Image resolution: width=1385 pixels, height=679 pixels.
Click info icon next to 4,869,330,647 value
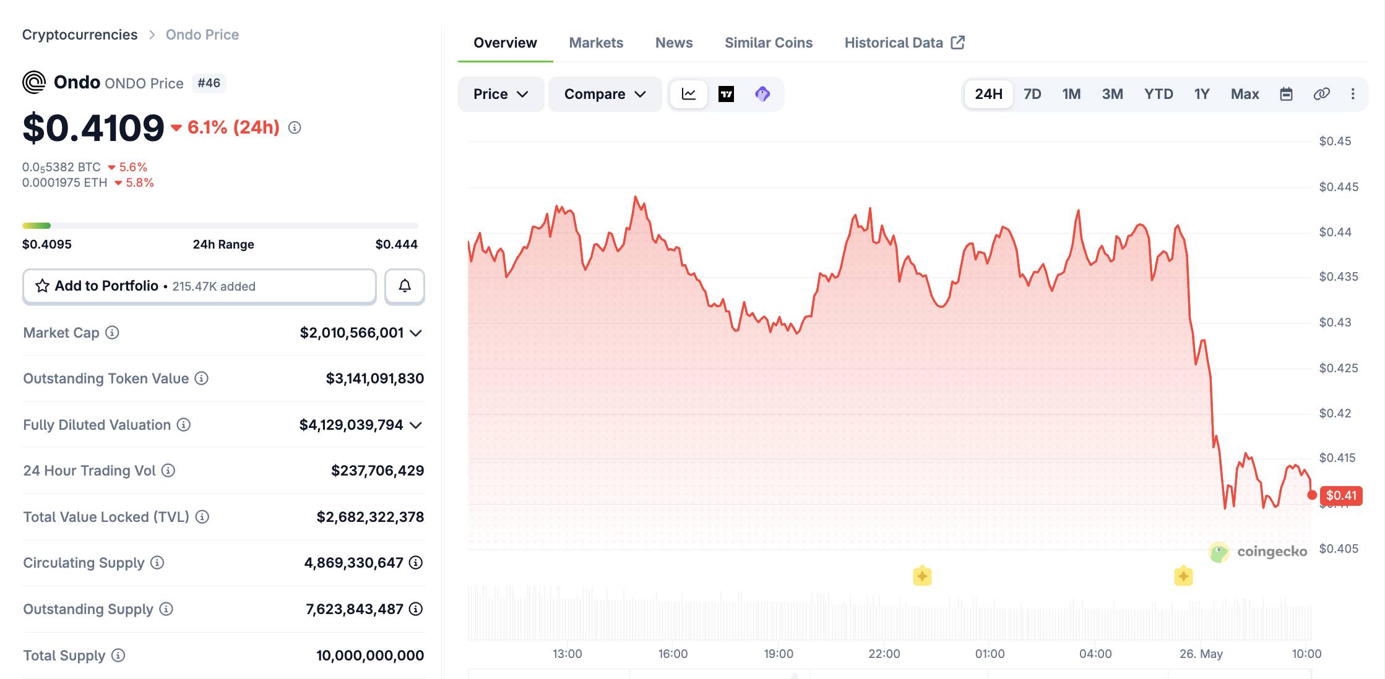[416, 563]
